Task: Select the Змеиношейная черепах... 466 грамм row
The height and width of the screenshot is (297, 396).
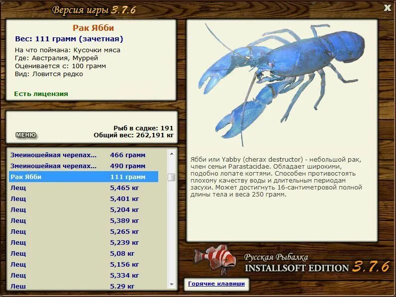Action: 84,155
